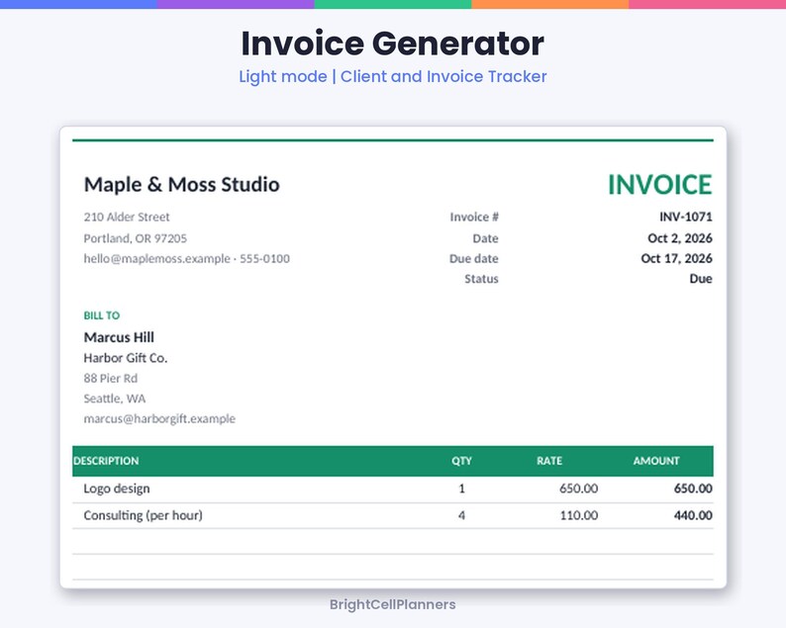Click the BrightCellPlanners footer text
This screenshot has width=786, height=628.
[392, 604]
